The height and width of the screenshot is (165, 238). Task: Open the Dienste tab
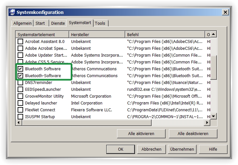tap(58, 23)
